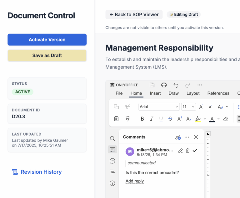Click the mike+6@labmo avatar M
This screenshot has width=240, height=198.
pos(130,152)
